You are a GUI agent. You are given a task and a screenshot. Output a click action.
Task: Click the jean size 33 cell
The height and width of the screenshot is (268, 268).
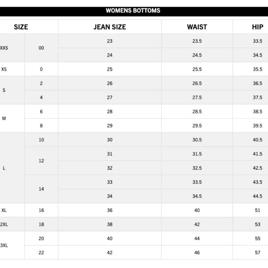coord(110,182)
